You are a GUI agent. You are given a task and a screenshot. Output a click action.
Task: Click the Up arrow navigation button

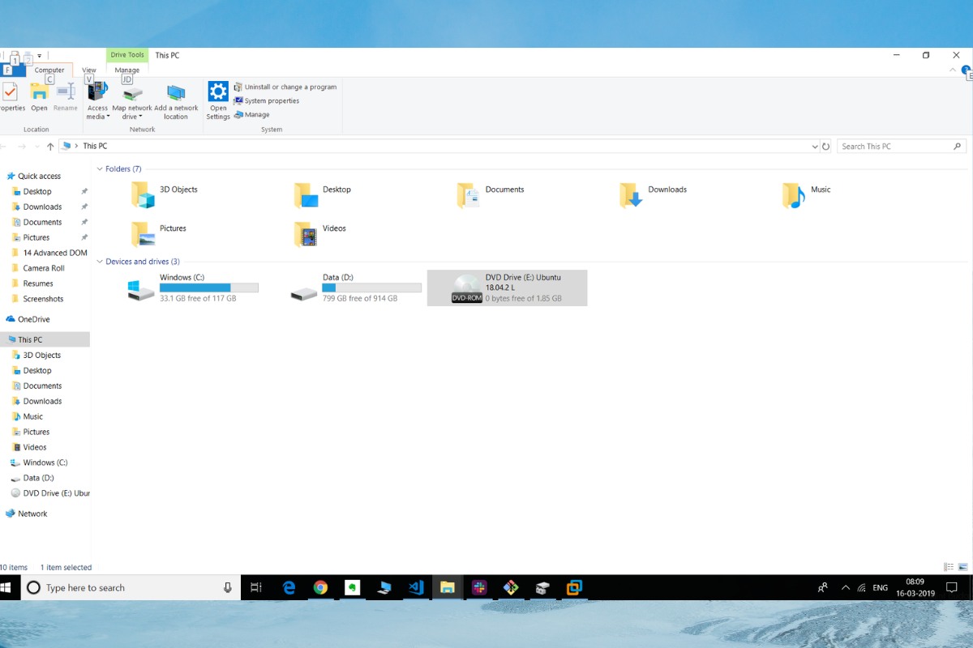coord(50,147)
